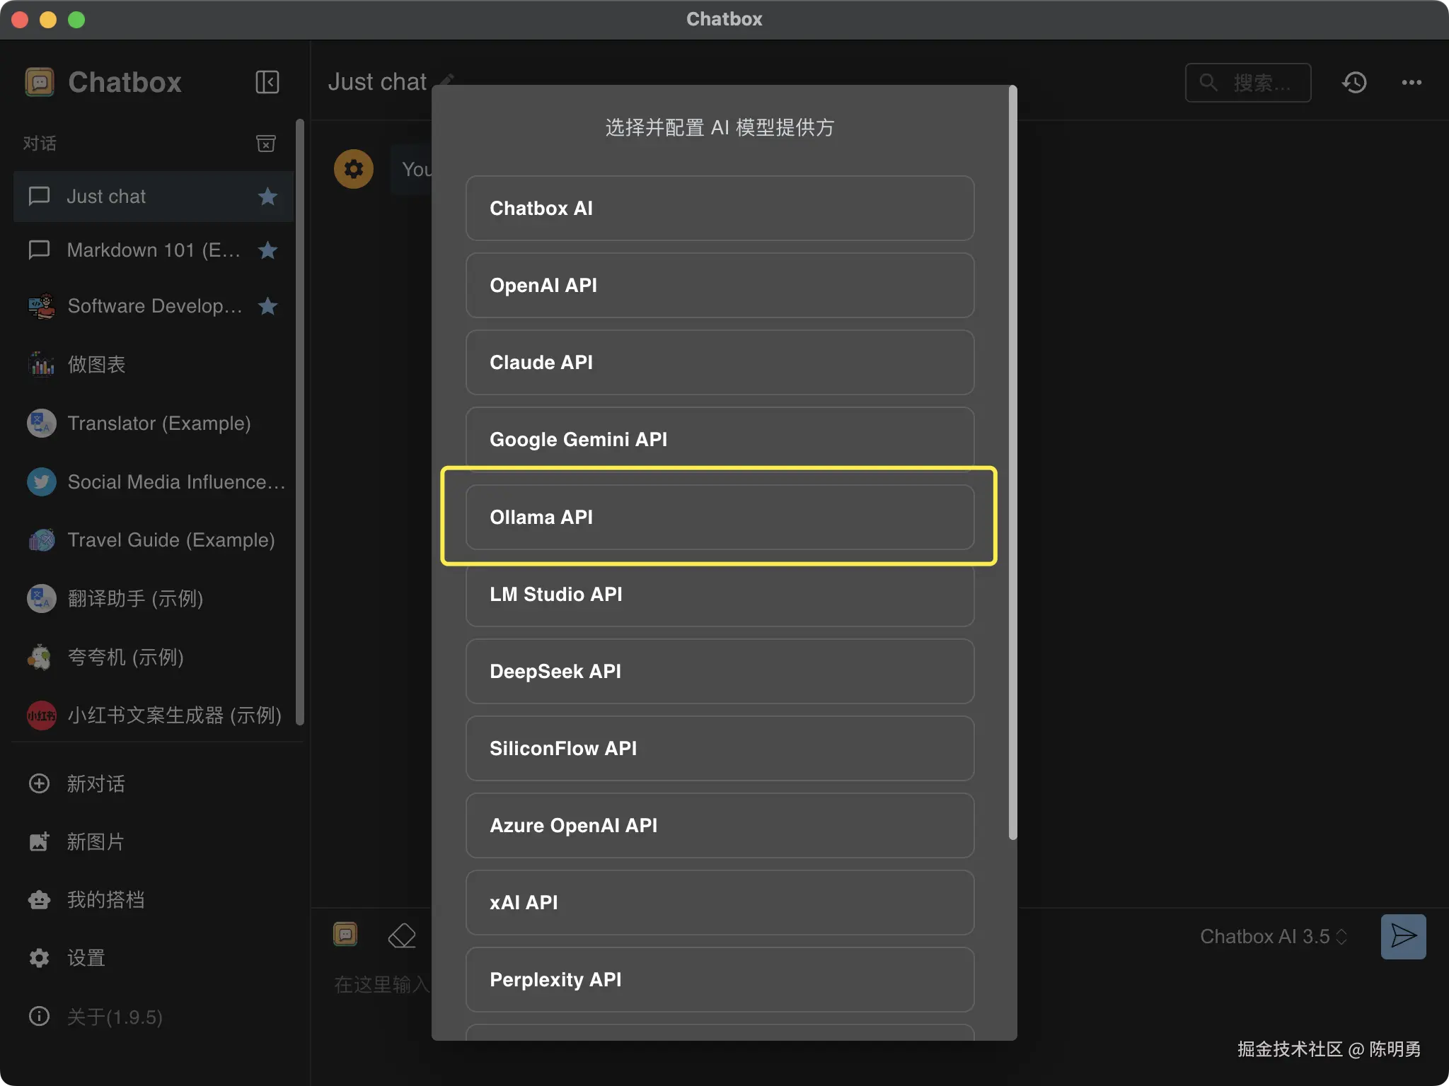This screenshot has height=1086, width=1449.
Task: Select Ollama API provider option
Action: coord(720,517)
